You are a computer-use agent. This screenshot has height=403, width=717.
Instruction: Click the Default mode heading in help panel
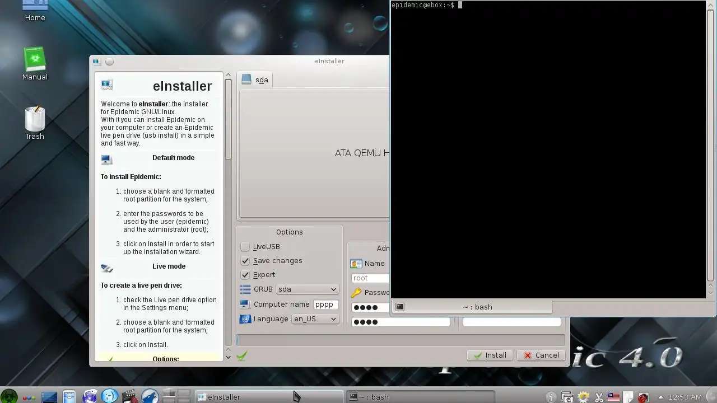pyautogui.click(x=173, y=158)
